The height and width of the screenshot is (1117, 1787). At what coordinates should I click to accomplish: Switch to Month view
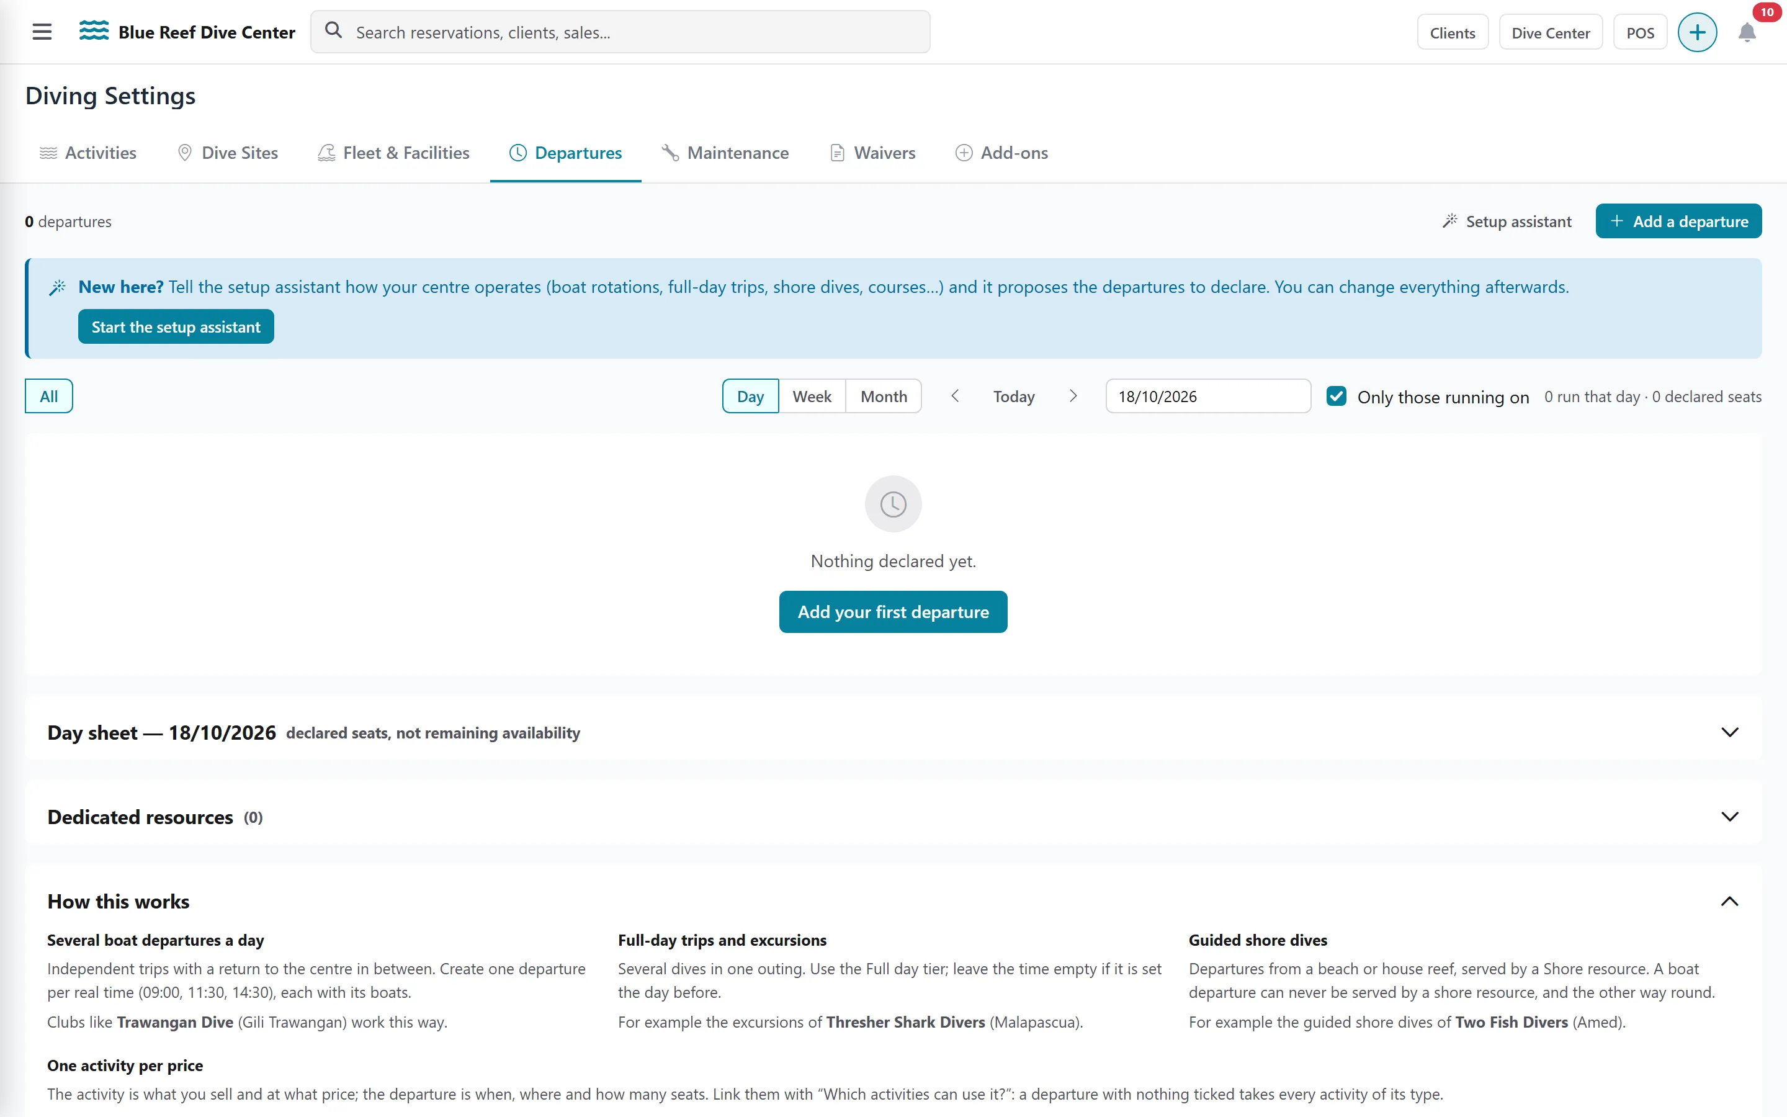point(883,396)
